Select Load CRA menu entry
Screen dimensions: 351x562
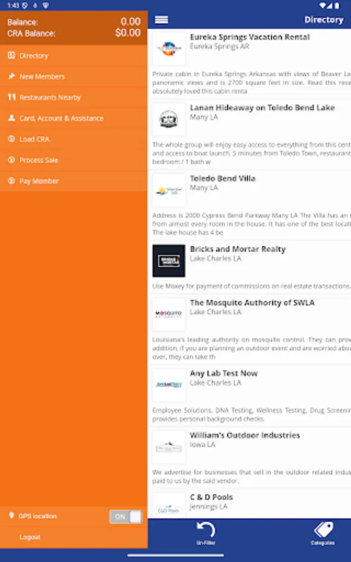pyautogui.click(x=74, y=139)
